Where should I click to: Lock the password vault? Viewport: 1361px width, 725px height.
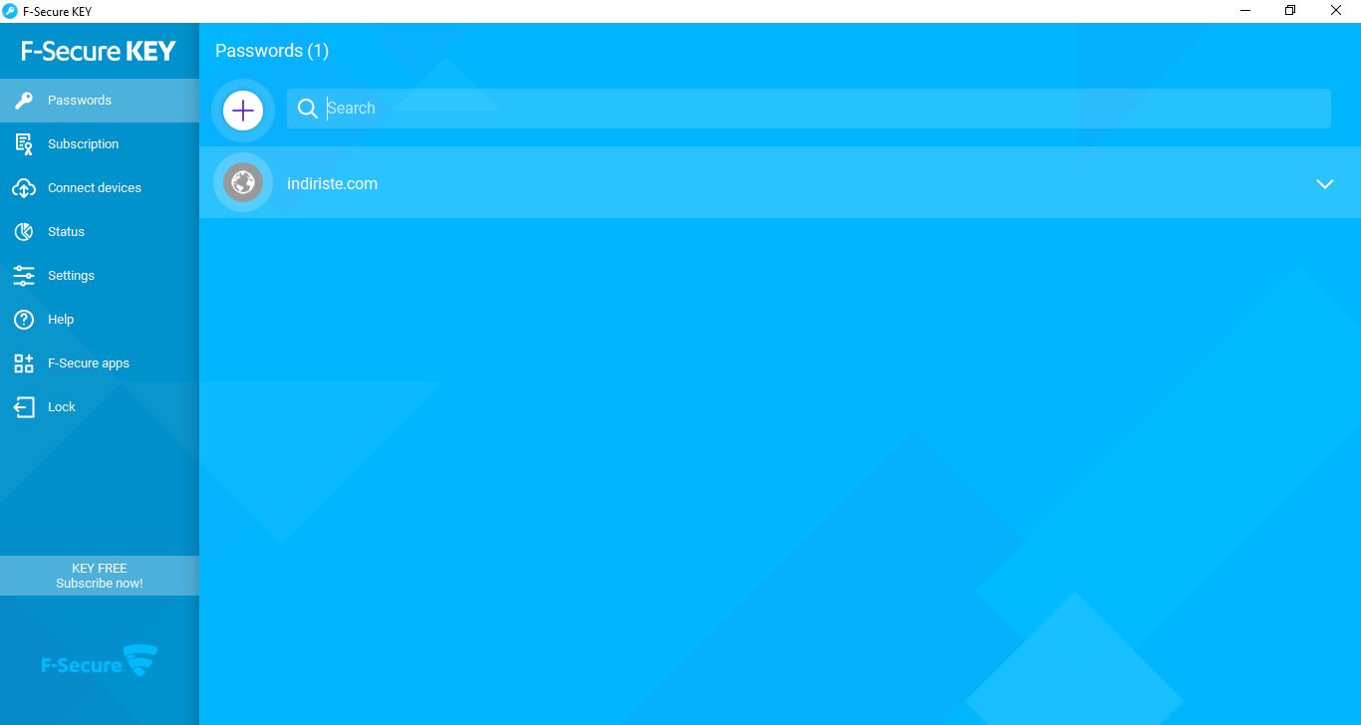(x=100, y=407)
